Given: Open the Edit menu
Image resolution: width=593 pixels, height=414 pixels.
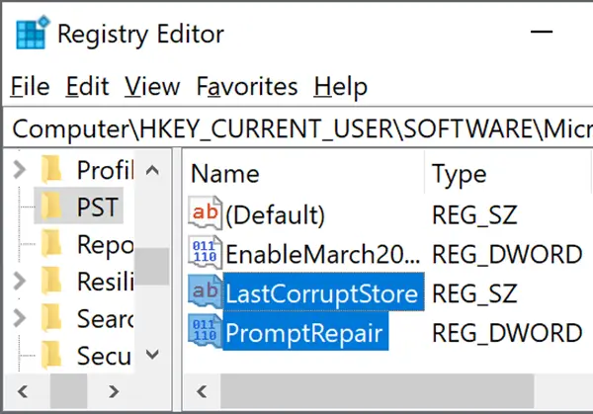Looking at the screenshot, I should click(87, 86).
